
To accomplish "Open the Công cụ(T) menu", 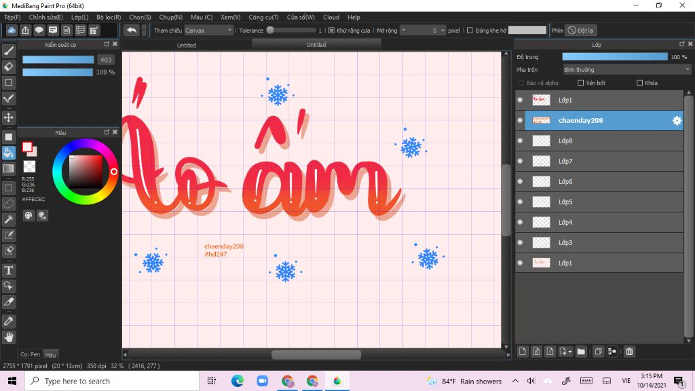I will [x=263, y=17].
